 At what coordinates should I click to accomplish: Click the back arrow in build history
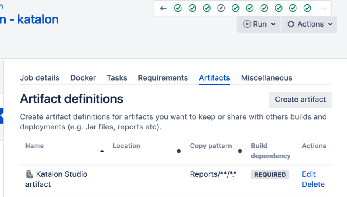click(163, 8)
